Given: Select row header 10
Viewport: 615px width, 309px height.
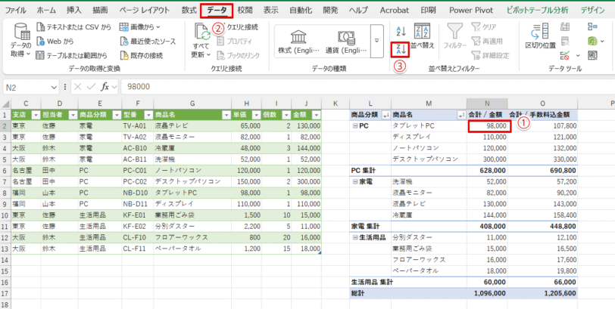Looking at the screenshot, I should click(x=5, y=215).
